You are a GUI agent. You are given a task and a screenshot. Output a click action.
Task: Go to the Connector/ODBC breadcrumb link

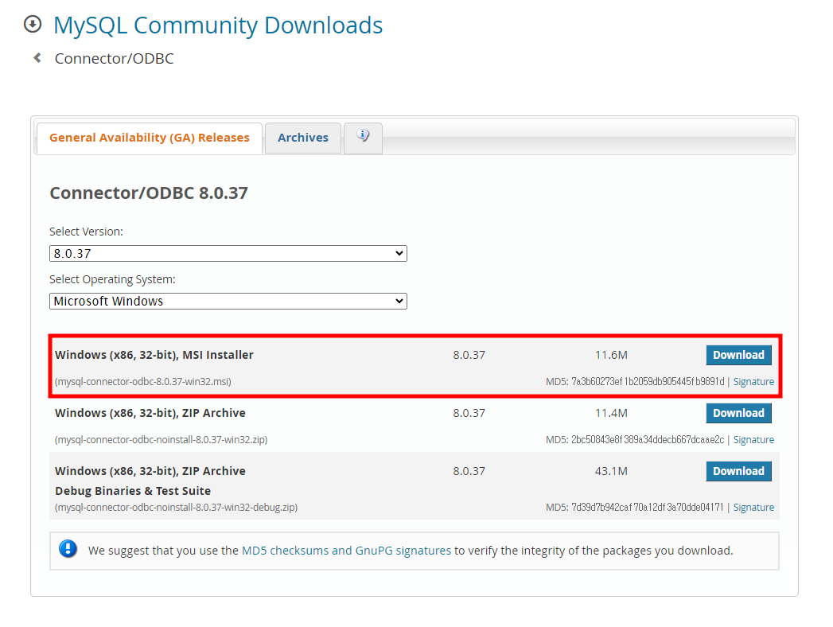point(115,58)
